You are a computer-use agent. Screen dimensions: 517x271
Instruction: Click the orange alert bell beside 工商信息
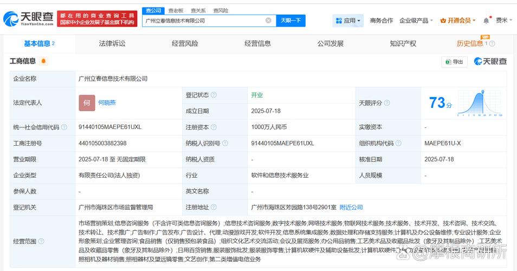pos(43,61)
